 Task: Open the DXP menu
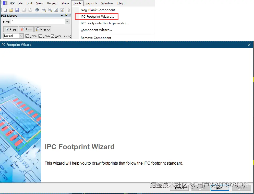[x=11, y=3]
